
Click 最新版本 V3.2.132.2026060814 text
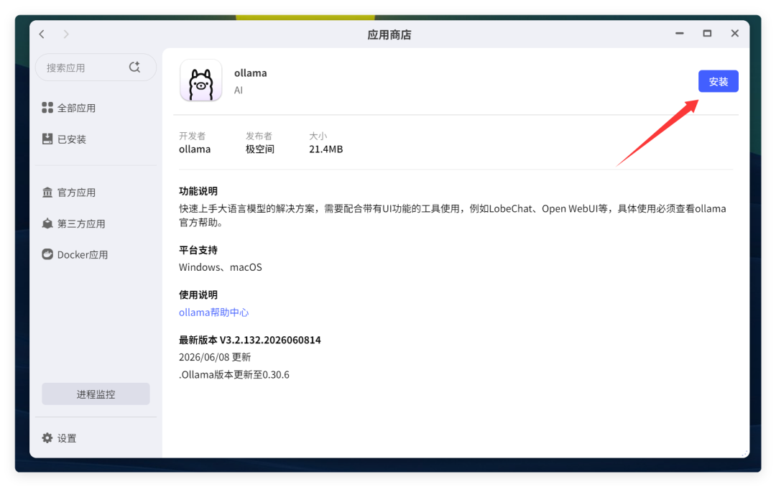pyautogui.click(x=249, y=340)
